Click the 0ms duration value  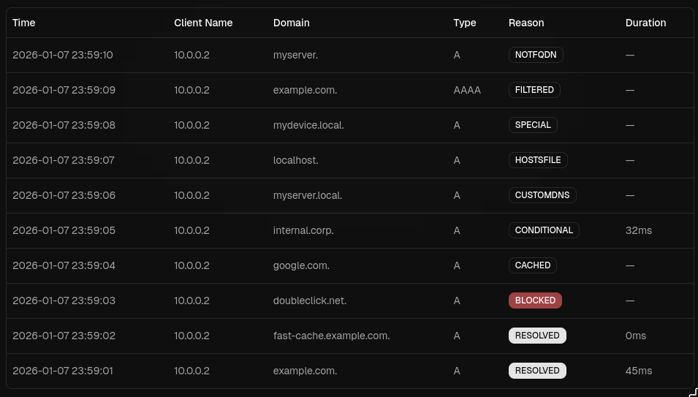point(636,336)
